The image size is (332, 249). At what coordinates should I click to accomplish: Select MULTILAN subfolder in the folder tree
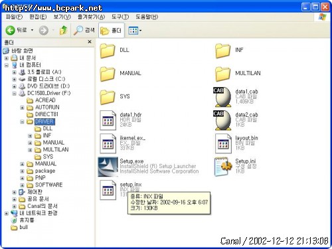[56, 150]
